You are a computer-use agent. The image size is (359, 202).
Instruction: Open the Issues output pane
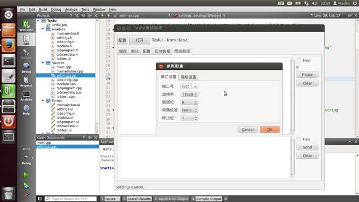(x=110, y=198)
